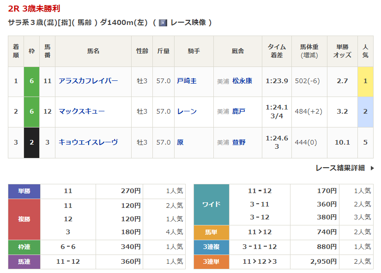
Task: Open trainer 松永康 page
Action: [242, 81]
